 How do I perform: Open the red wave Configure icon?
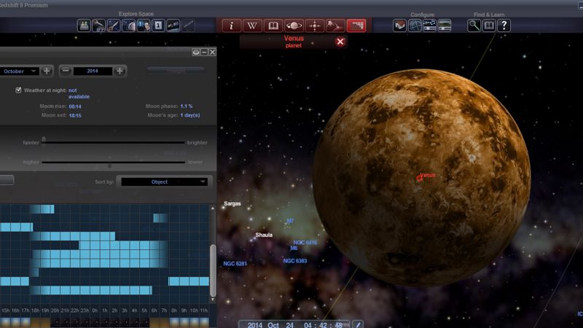(399, 26)
